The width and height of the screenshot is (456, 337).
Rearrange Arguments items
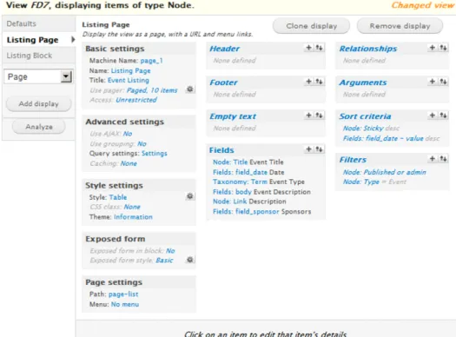pos(443,82)
